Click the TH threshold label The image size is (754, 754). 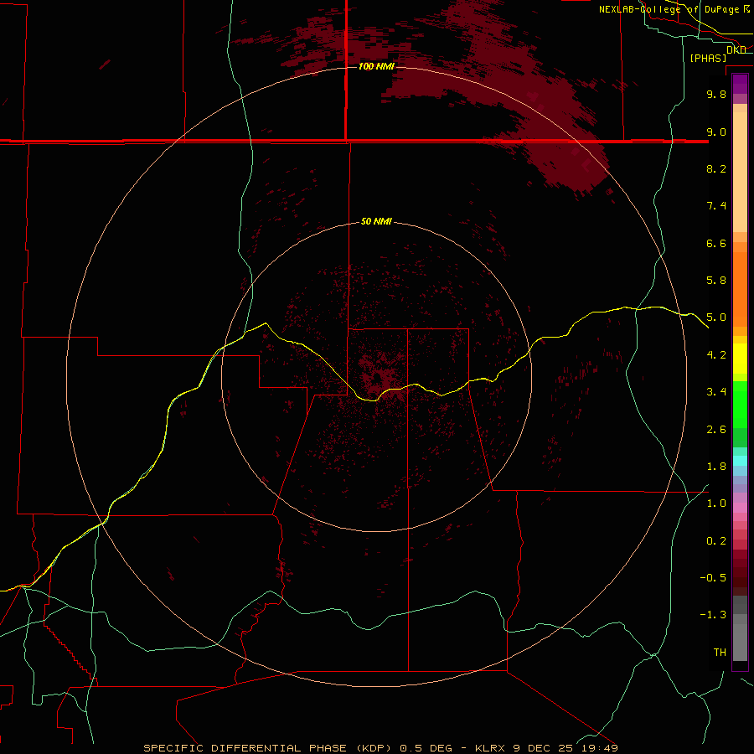tap(720, 653)
